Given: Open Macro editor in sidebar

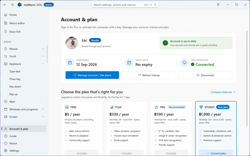Looking at the screenshot, I should (24, 23).
